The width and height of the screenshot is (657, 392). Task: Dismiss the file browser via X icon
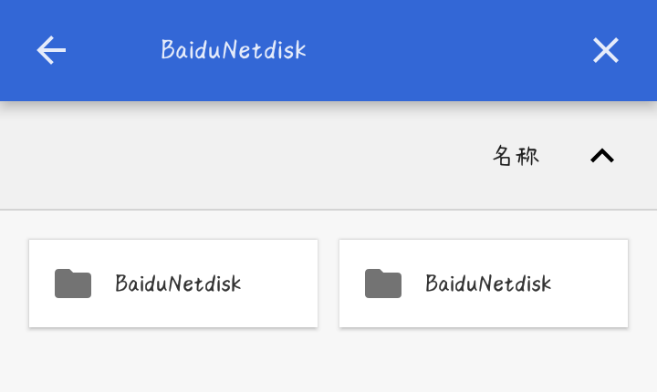pyautogui.click(x=606, y=50)
